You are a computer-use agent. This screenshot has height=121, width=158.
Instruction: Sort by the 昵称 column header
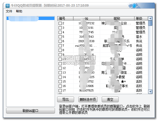click(117, 18)
